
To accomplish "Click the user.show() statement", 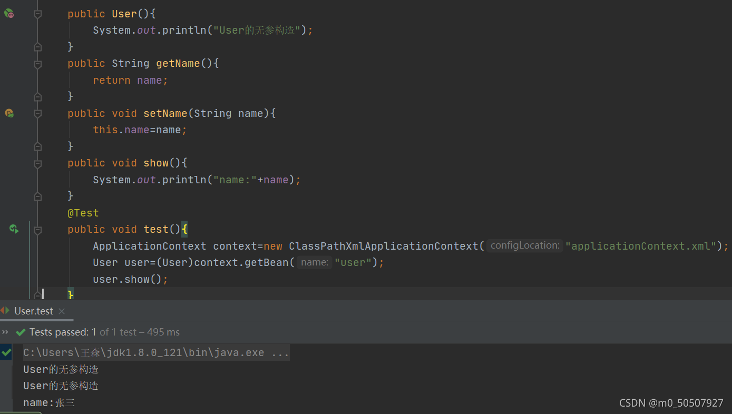I will pos(130,279).
